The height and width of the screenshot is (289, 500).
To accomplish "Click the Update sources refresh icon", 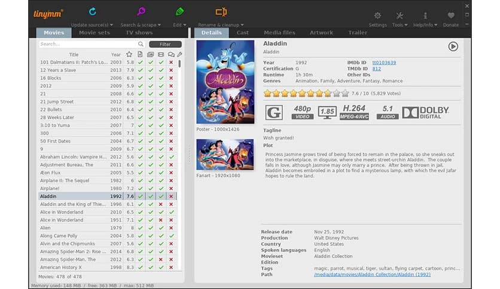I will (93, 12).
